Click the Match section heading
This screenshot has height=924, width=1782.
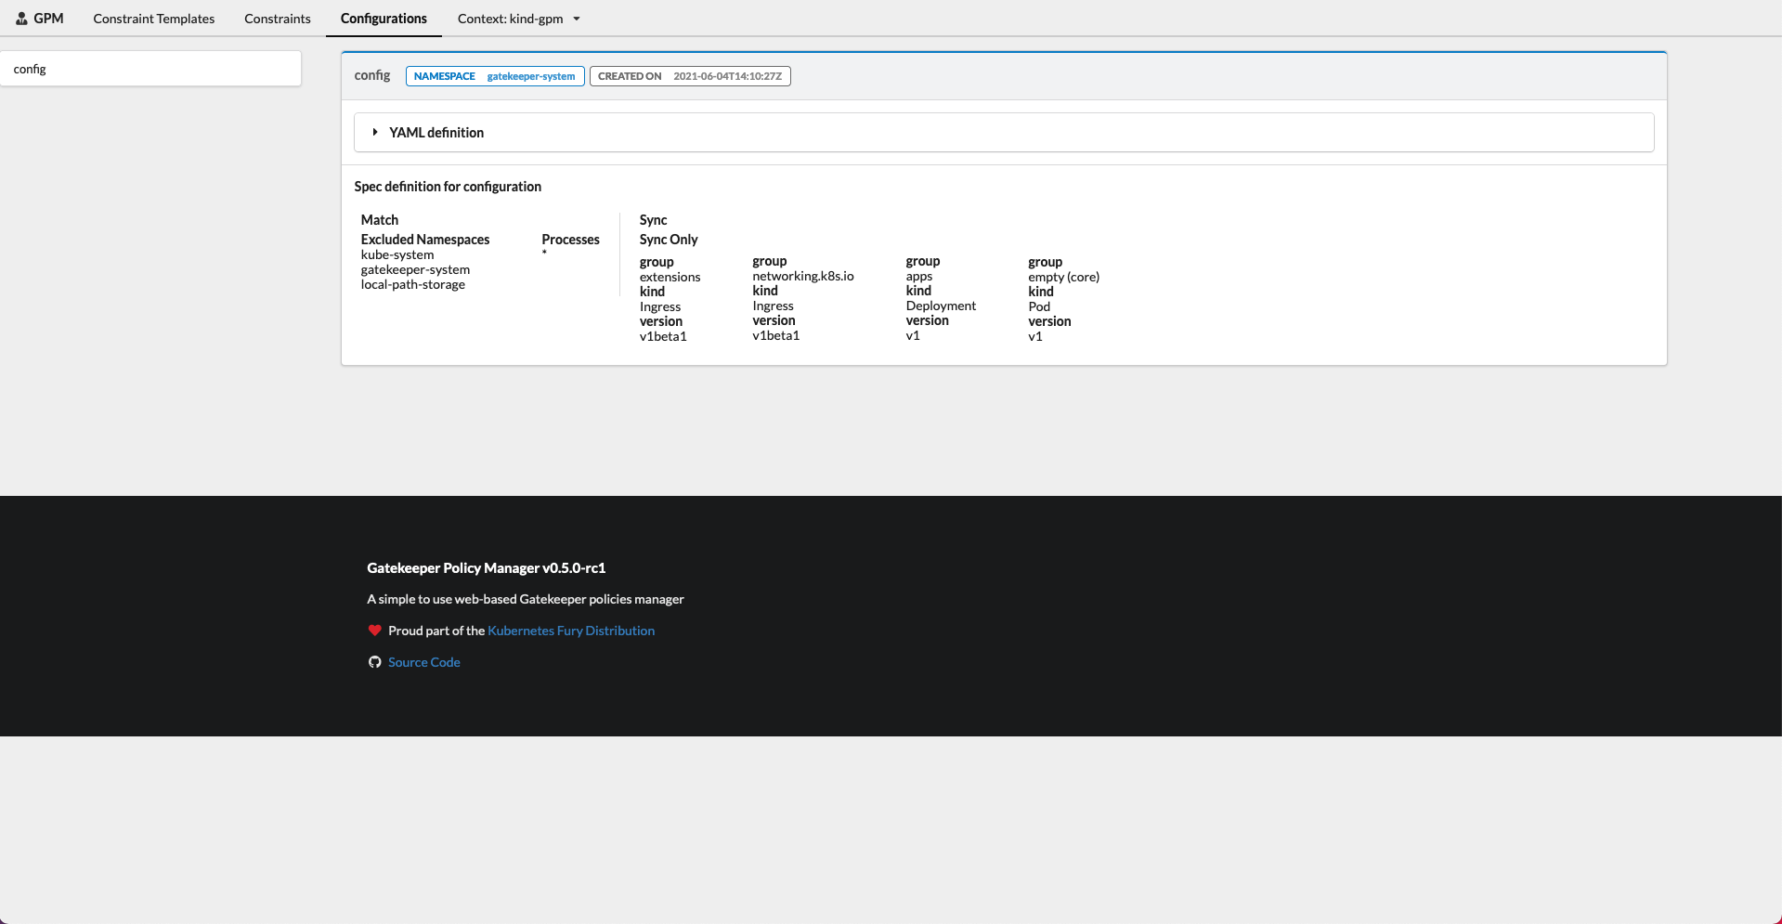(380, 220)
